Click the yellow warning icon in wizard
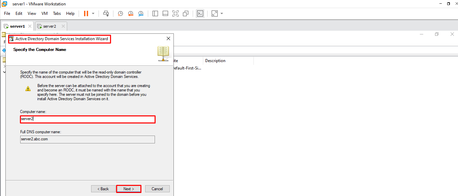The width and height of the screenshot is (458, 196). [x=28, y=89]
